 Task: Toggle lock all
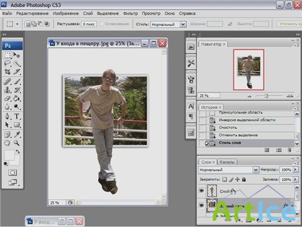tap(243, 179)
